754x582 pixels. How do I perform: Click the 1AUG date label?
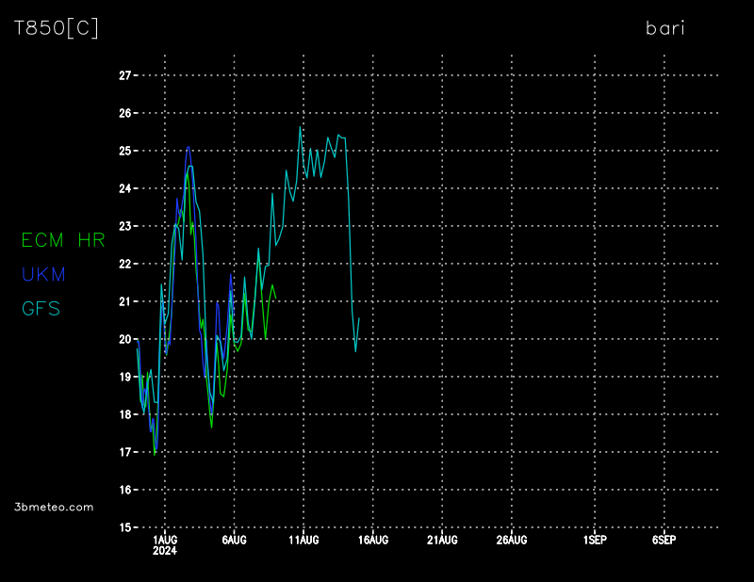click(x=165, y=540)
